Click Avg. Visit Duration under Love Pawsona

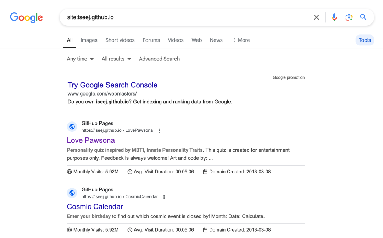pos(163,172)
